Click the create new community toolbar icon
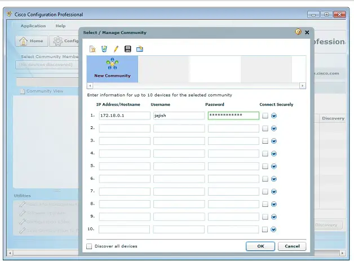 point(92,49)
